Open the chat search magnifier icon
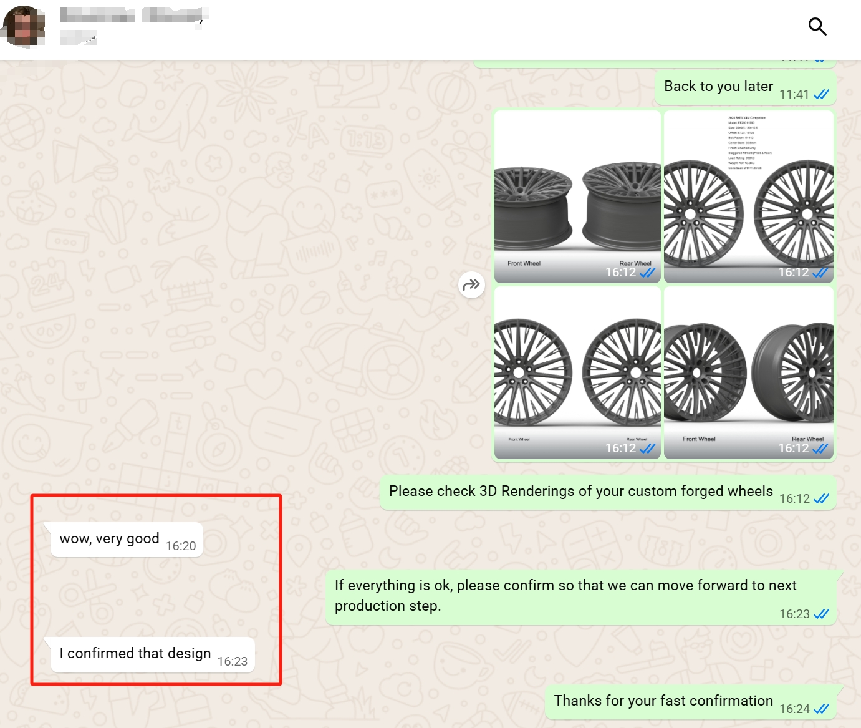Screen dimensions: 861x728 point(817,27)
